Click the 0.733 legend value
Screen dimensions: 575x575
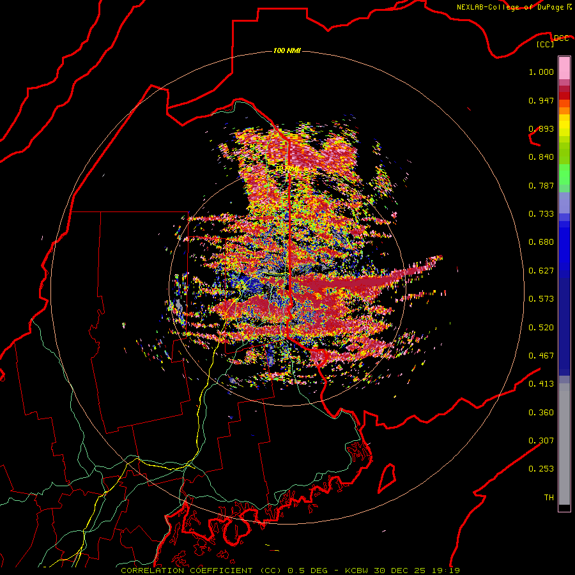pyautogui.click(x=541, y=214)
